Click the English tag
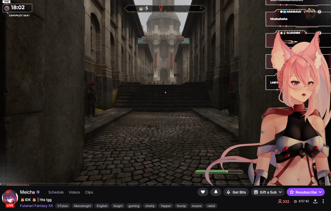The image size is (331, 211). [x=102, y=206]
